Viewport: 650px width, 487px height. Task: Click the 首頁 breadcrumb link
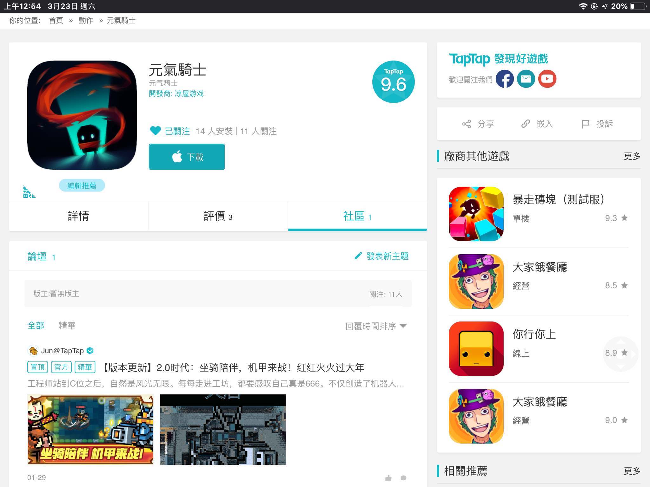click(56, 21)
